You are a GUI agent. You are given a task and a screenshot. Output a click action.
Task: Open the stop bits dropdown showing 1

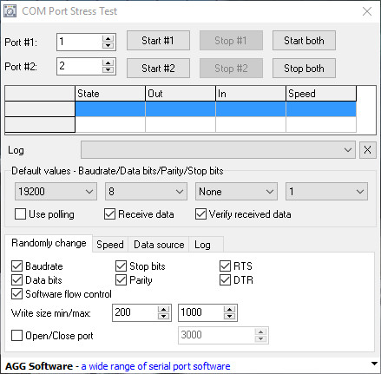coord(326,192)
